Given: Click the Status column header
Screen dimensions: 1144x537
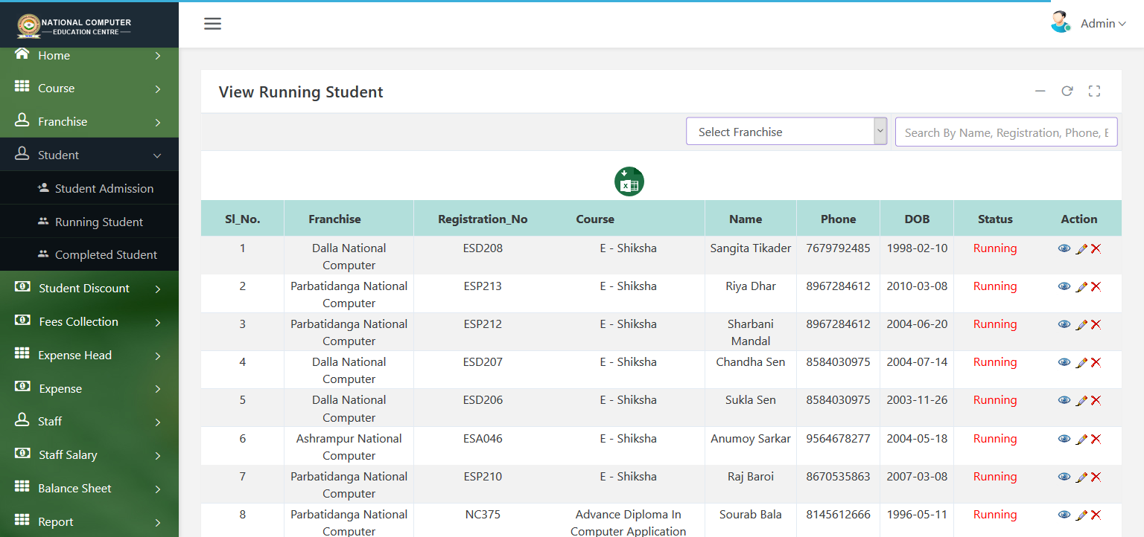Looking at the screenshot, I should [x=995, y=219].
